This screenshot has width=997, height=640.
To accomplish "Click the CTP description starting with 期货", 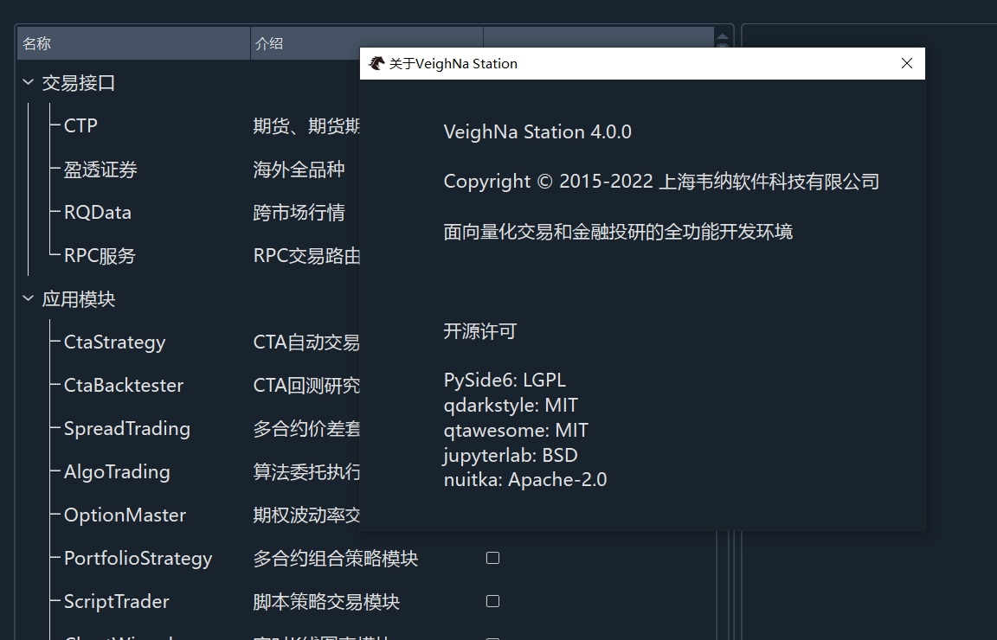I will click(x=306, y=126).
